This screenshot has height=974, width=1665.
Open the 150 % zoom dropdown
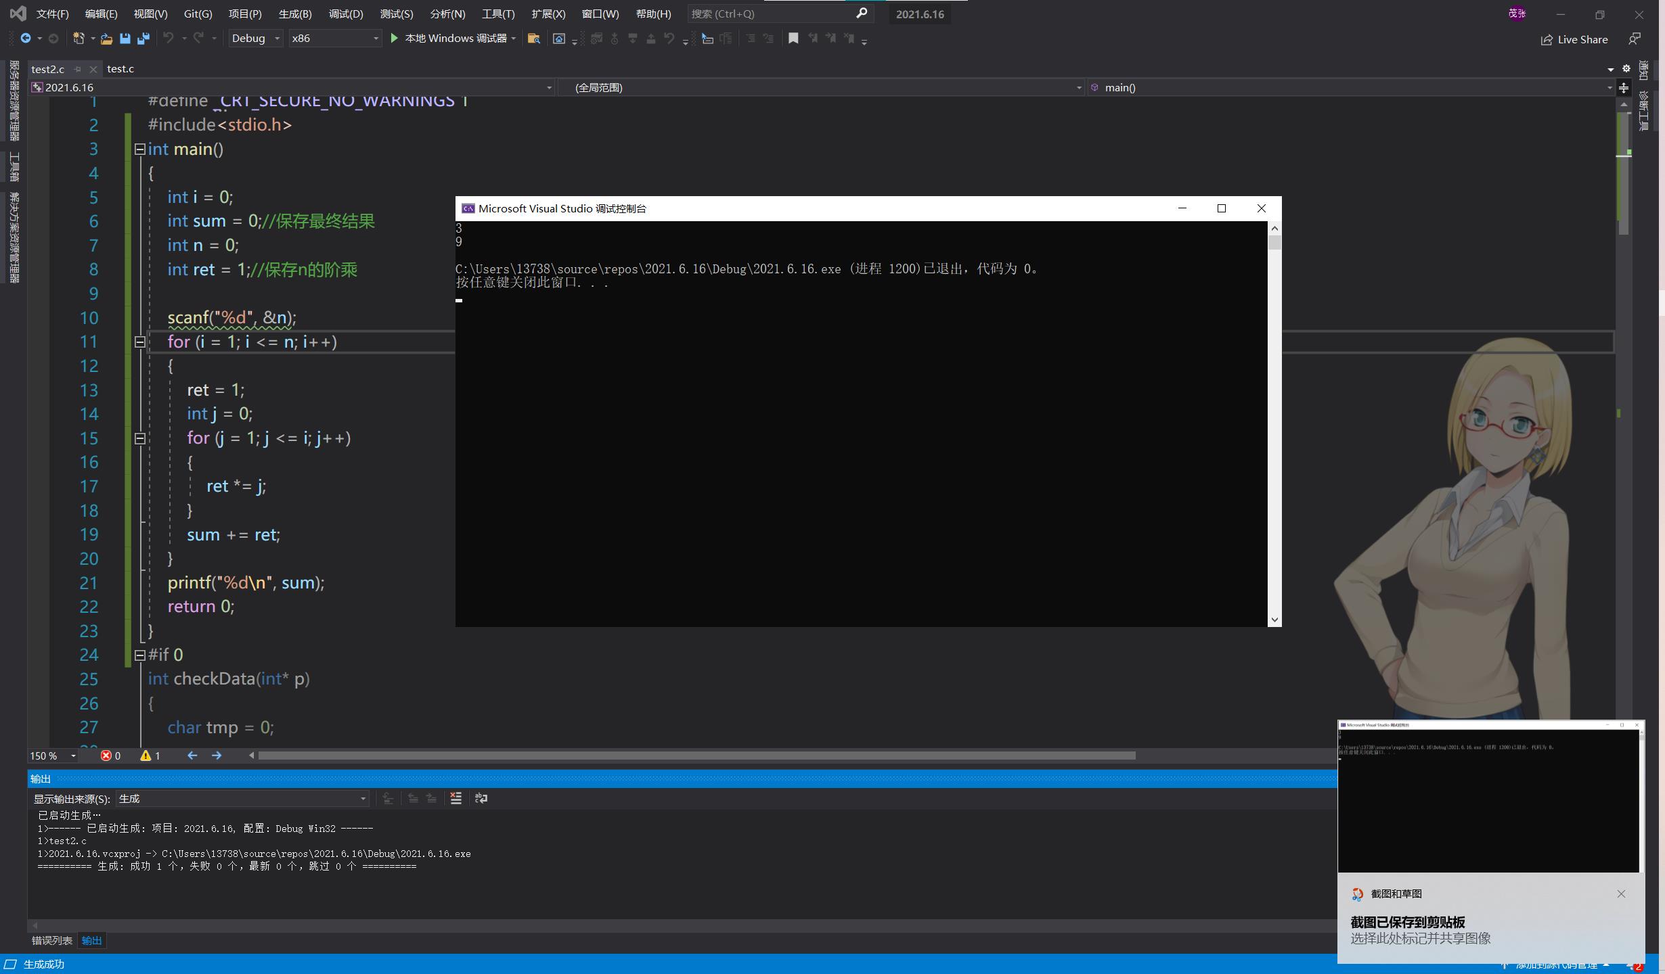click(x=53, y=756)
